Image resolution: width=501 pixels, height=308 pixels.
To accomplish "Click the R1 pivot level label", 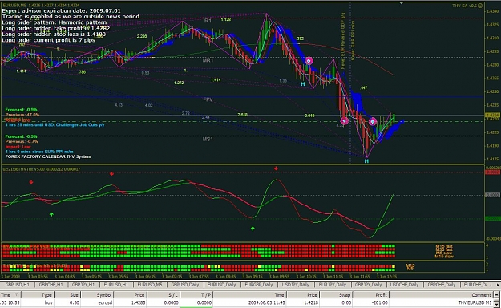I will (x=208, y=21).
